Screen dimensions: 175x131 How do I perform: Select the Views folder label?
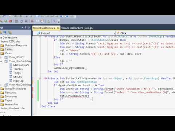pos(8,53)
